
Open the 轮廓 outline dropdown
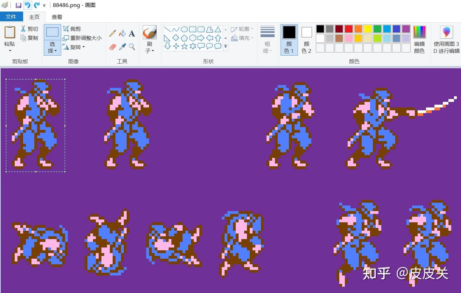[242, 29]
